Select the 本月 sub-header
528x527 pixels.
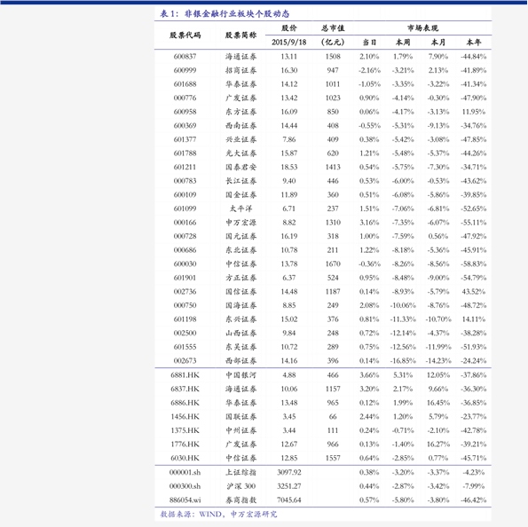tap(438, 42)
